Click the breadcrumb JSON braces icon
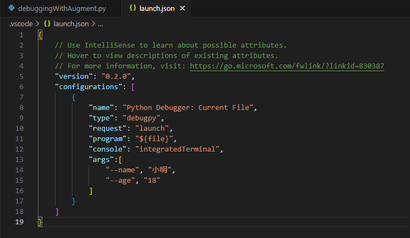410x238 pixels. point(47,24)
